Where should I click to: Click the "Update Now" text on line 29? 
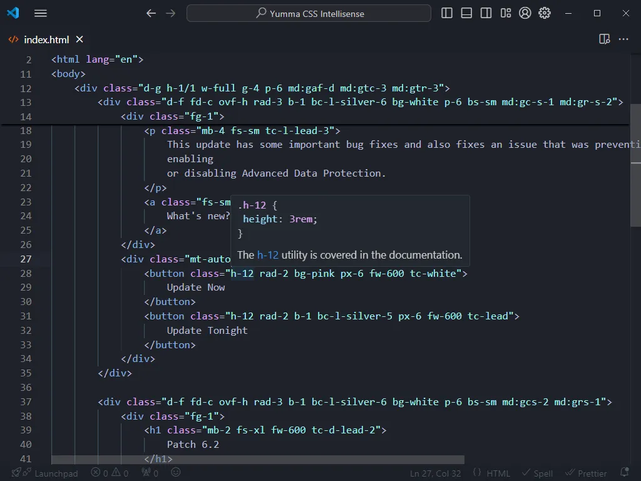(x=196, y=287)
